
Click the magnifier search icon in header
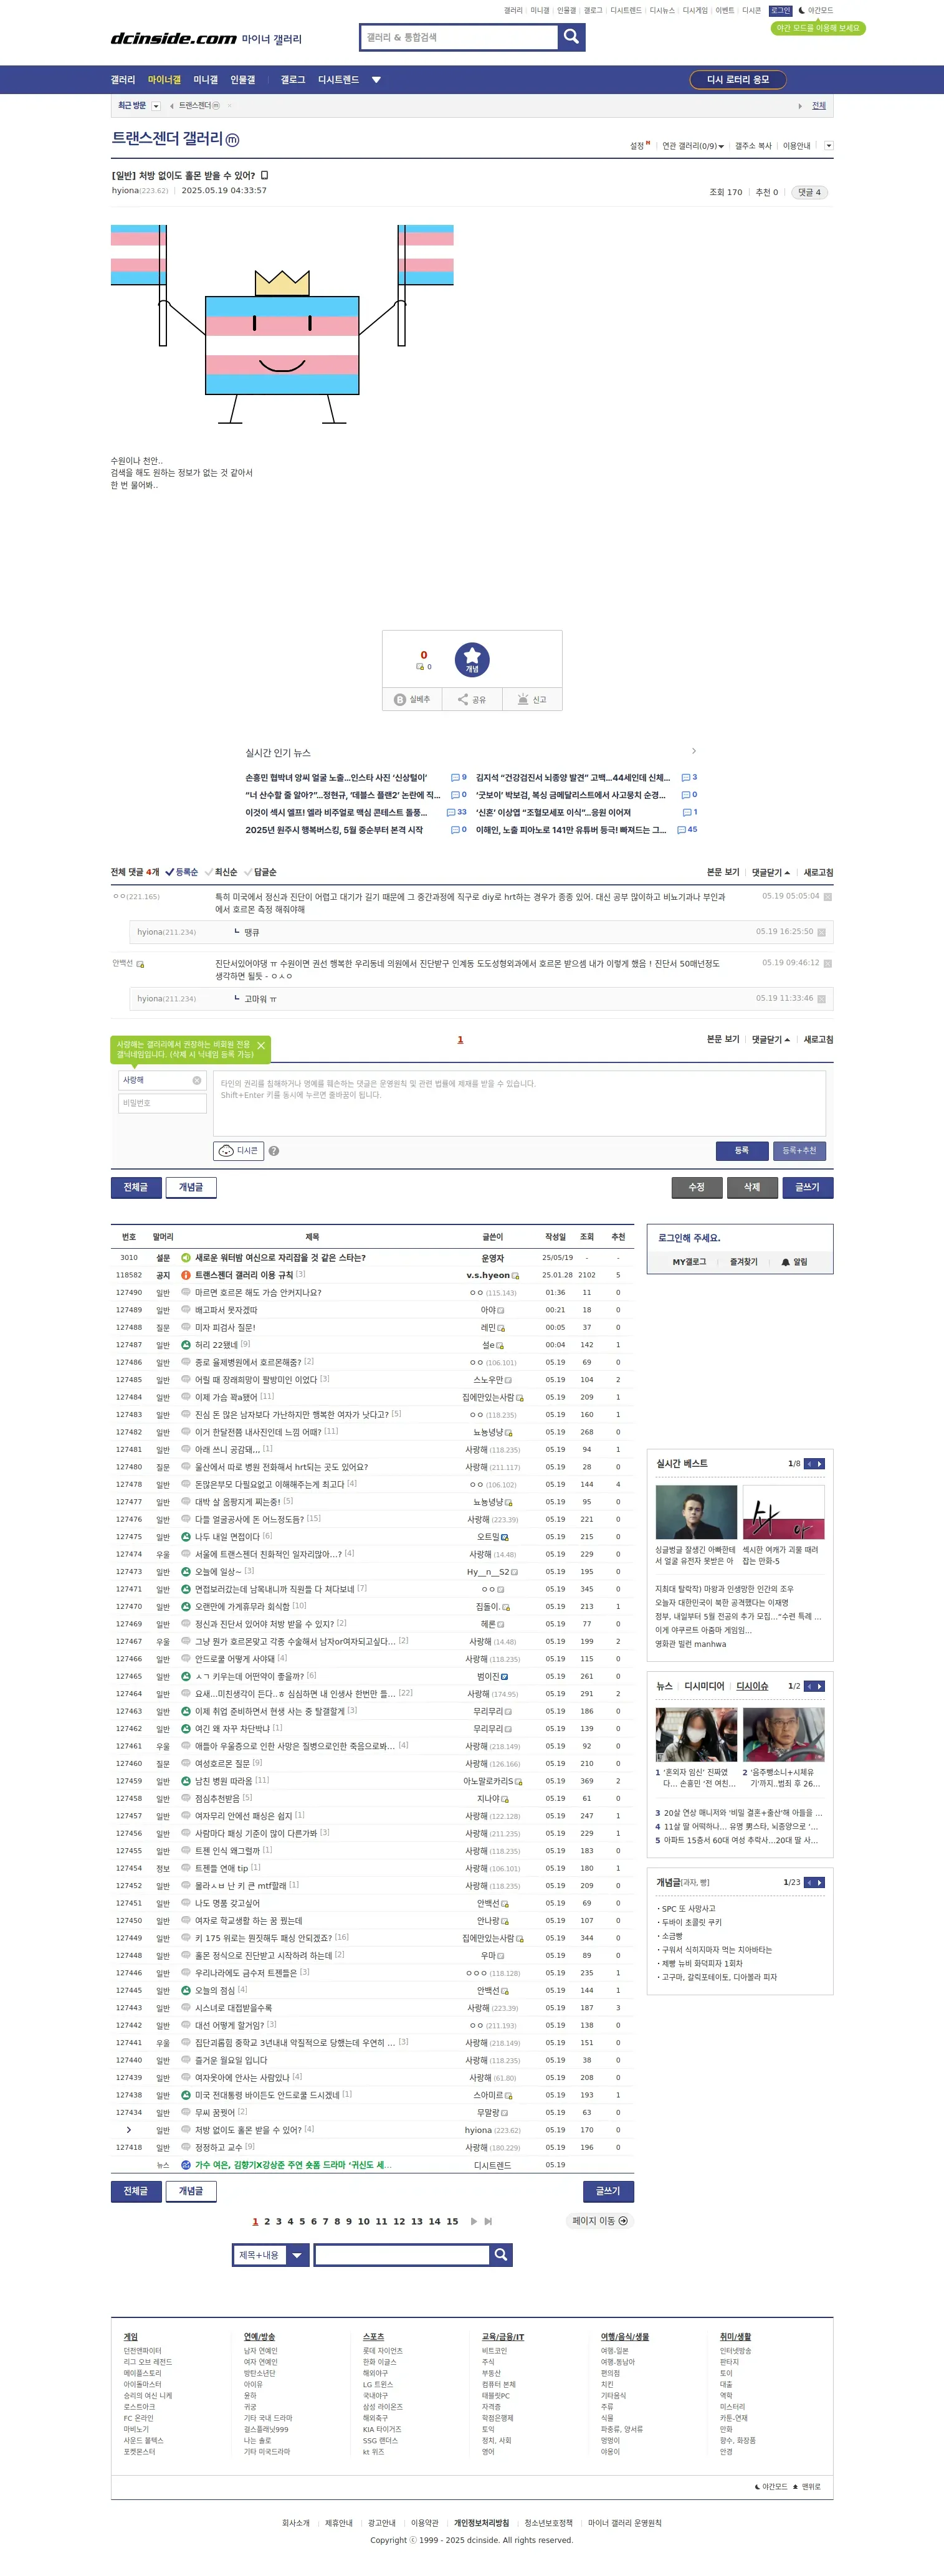[x=571, y=37]
